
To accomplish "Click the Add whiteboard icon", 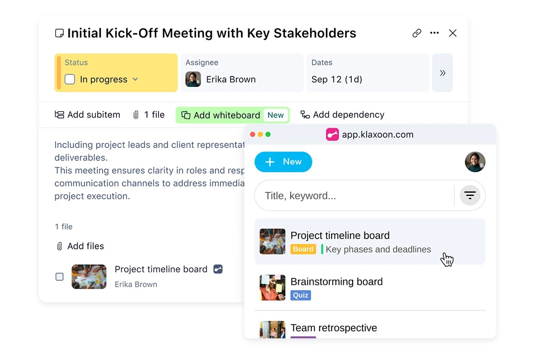I will (186, 115).
